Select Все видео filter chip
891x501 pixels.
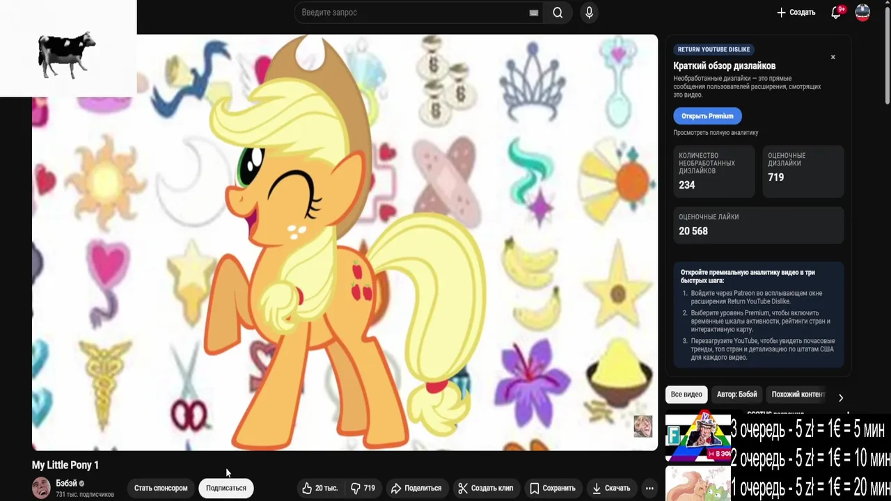[x=686, y=395]
